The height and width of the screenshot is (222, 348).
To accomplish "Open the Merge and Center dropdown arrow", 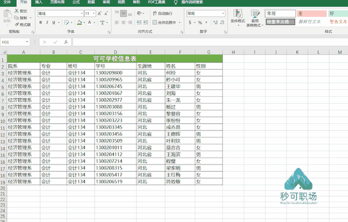I will tap(180, 23).
